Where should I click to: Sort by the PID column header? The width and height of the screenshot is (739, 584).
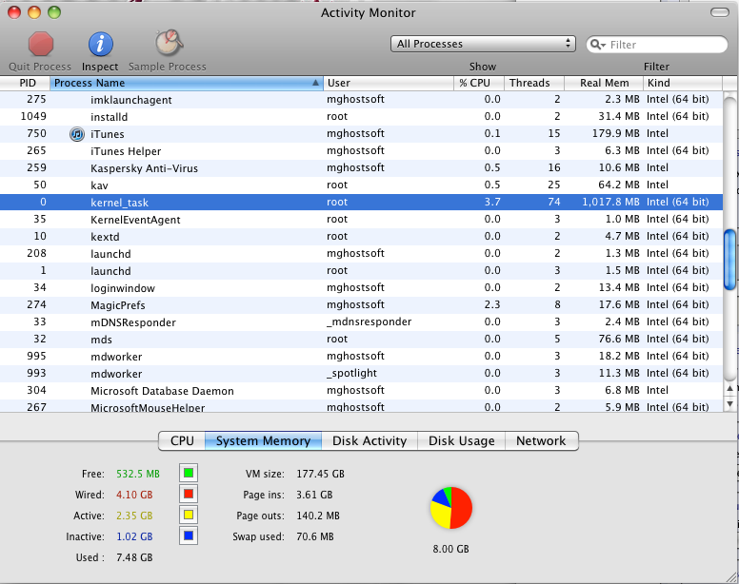pos(25,83)
